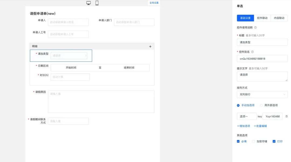This screenshot has height=162, width=291.
Task: Click 明细 section header label
Action: coord(35,46)
